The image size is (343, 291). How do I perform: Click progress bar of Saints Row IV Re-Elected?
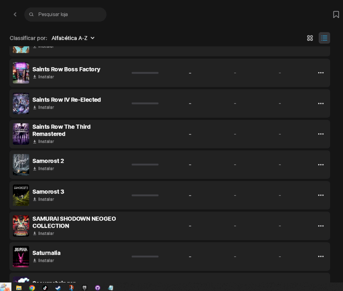tap(145, 104)
